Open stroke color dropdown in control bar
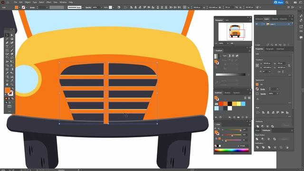 pyautogui.click(x=27, y=8)
